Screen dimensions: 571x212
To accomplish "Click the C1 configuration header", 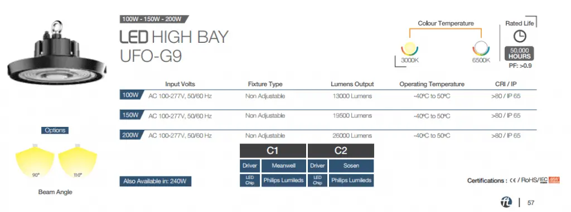I will (x=273, y=151).
